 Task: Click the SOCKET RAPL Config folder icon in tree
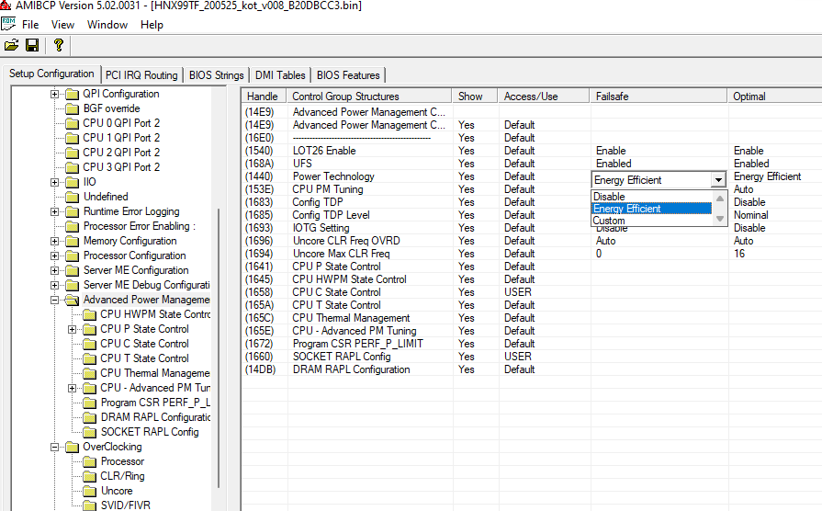pyautogui.click(x=90, y=432)
